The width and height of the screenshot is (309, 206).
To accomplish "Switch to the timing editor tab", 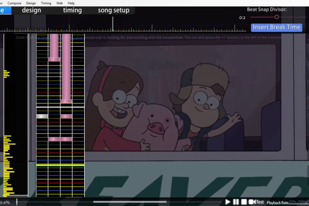I will 72,10.
